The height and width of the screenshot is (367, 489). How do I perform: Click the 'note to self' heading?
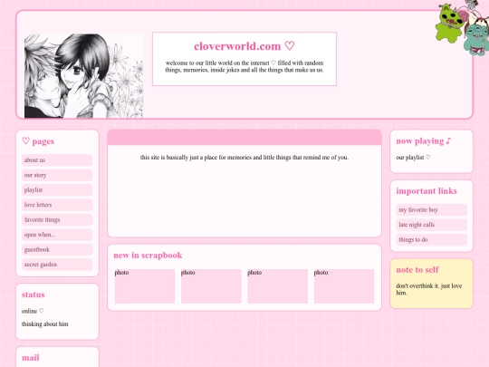pyautogui.click(x=417, y=270)
